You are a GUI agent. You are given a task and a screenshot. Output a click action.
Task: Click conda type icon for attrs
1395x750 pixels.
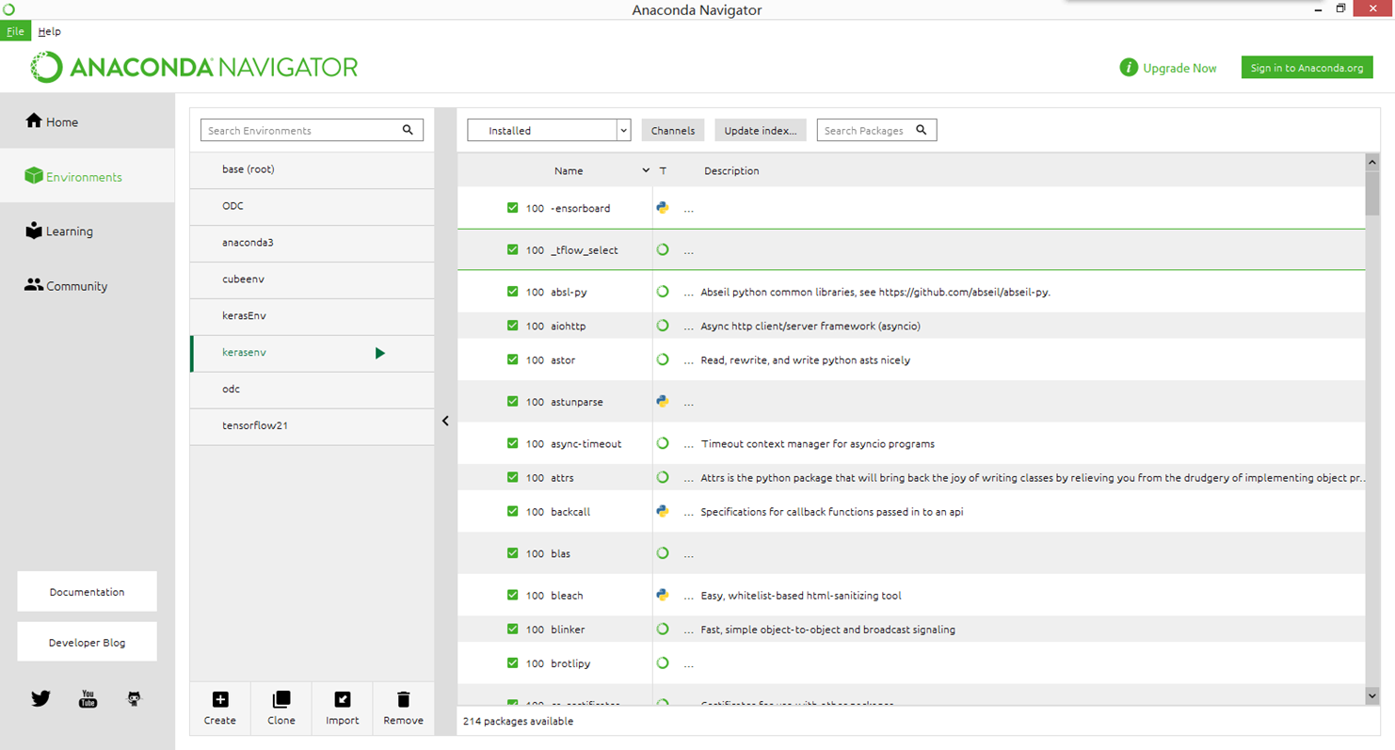click(x=663, y=477)
